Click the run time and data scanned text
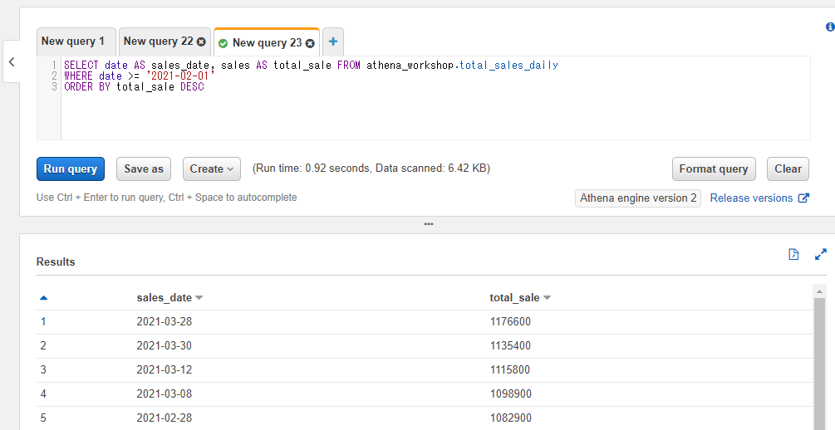This screenshot has width=835, height=430. [x=371, y=169]
